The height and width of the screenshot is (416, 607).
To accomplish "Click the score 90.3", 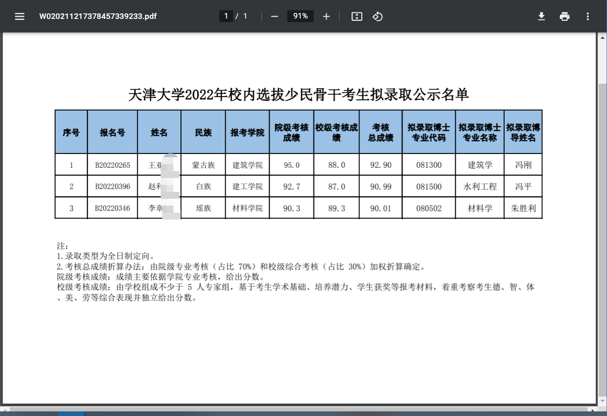I will tap(291, 208).
